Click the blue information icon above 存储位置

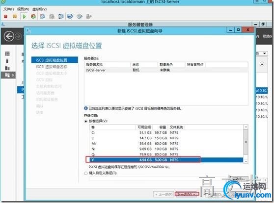(86, 108)
